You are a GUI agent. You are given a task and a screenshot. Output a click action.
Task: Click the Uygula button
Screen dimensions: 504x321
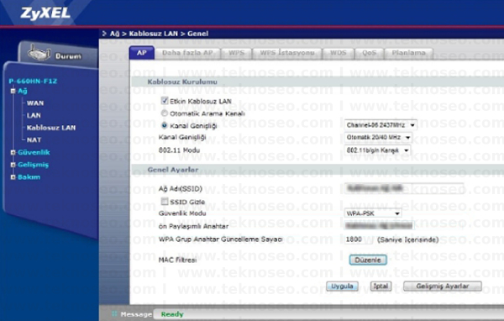pos(343,287)
